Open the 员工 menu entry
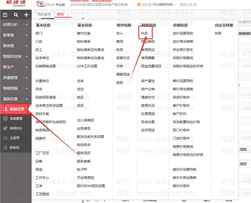 coord(39,50)
